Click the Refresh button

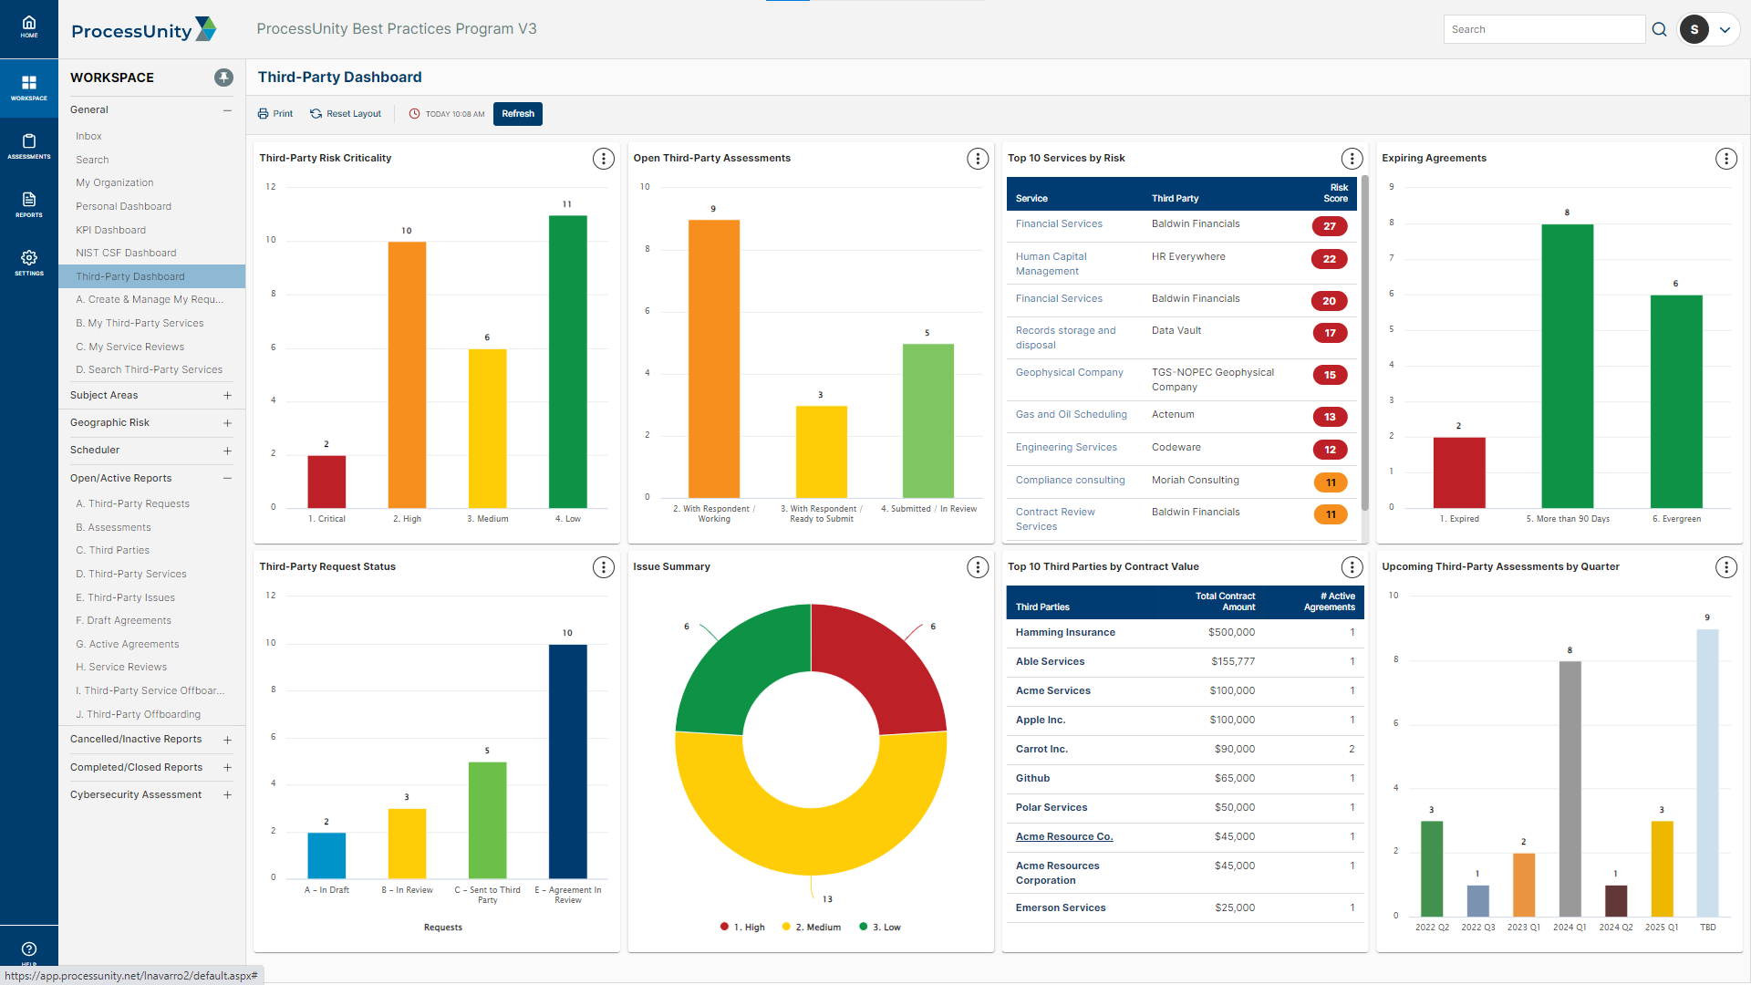click(x=518, y=114)
